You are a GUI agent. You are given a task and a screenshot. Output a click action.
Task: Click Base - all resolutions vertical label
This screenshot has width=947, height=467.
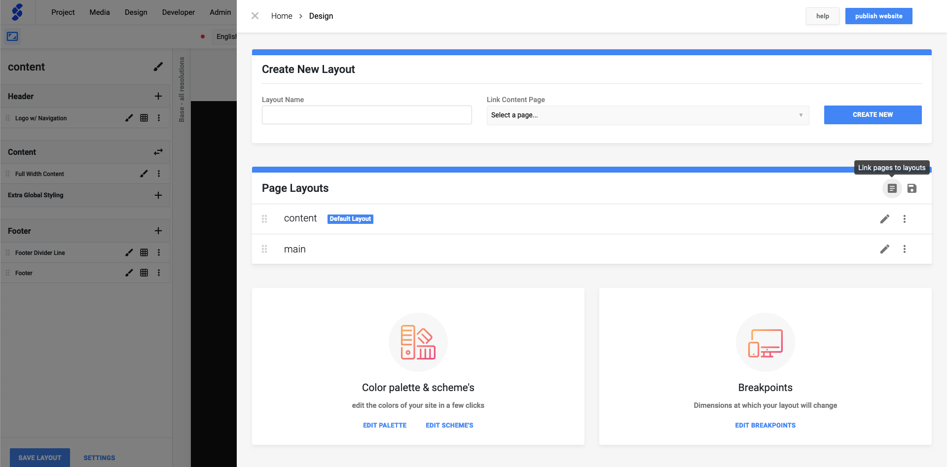coord(182,89)
